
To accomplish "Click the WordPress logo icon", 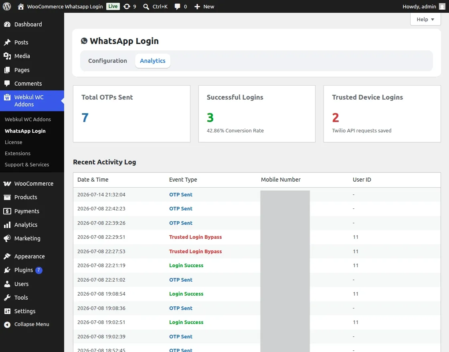I will tap(7, 6).
